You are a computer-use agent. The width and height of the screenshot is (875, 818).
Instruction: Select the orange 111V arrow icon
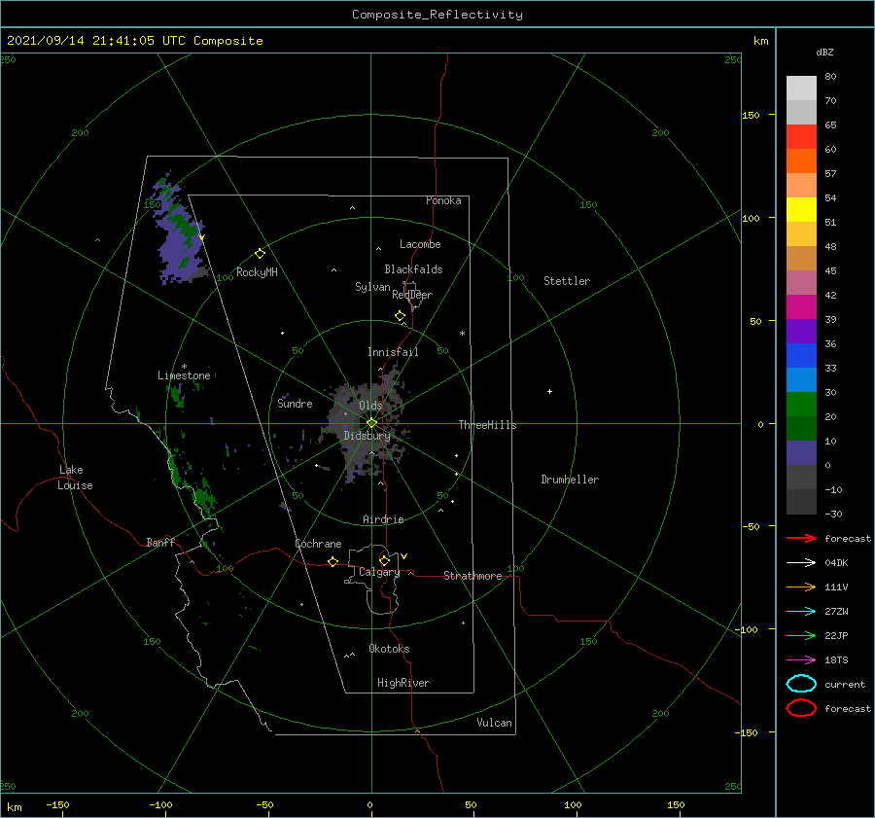801,587
